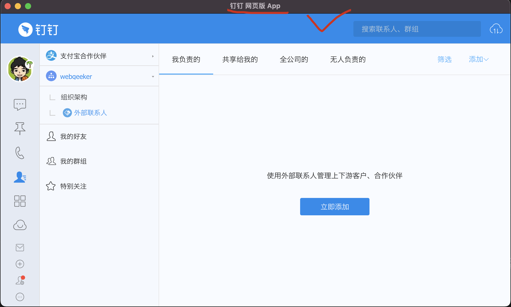Select 组织架构 in the tree

click(74, 97)
